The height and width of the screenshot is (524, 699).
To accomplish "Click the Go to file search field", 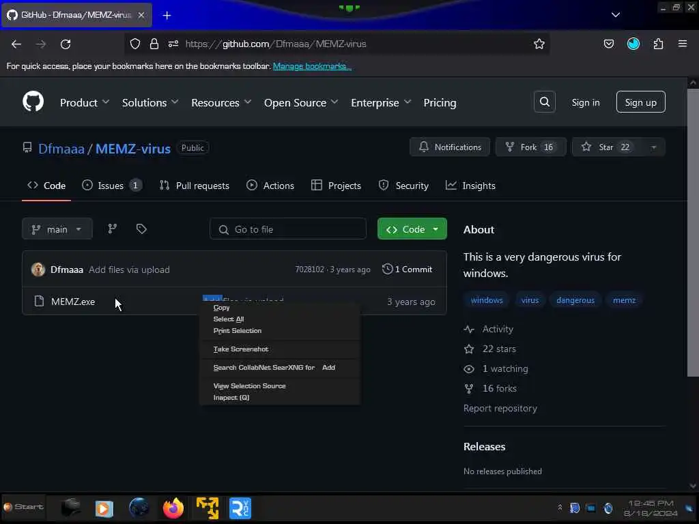I will click(288, 229).
